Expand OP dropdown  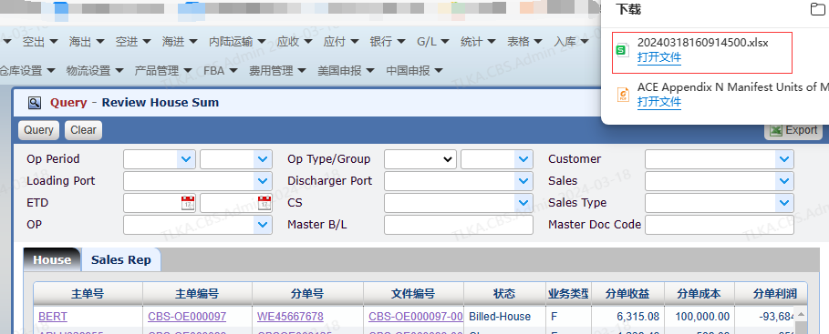coord(263,225)
